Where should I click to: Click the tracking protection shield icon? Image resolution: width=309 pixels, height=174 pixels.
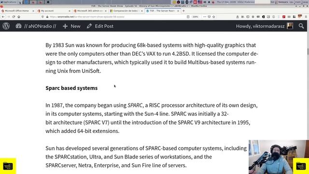tap(42, 17)
